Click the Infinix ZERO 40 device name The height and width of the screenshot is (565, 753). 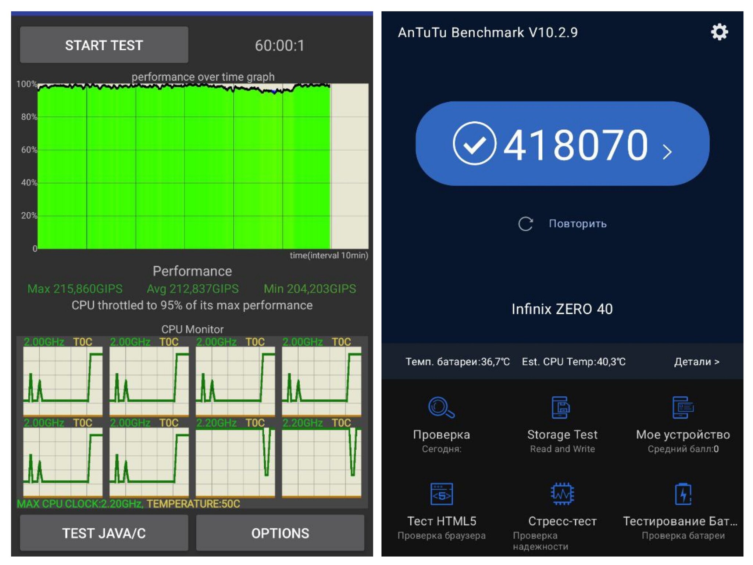[x=562, y=309]
